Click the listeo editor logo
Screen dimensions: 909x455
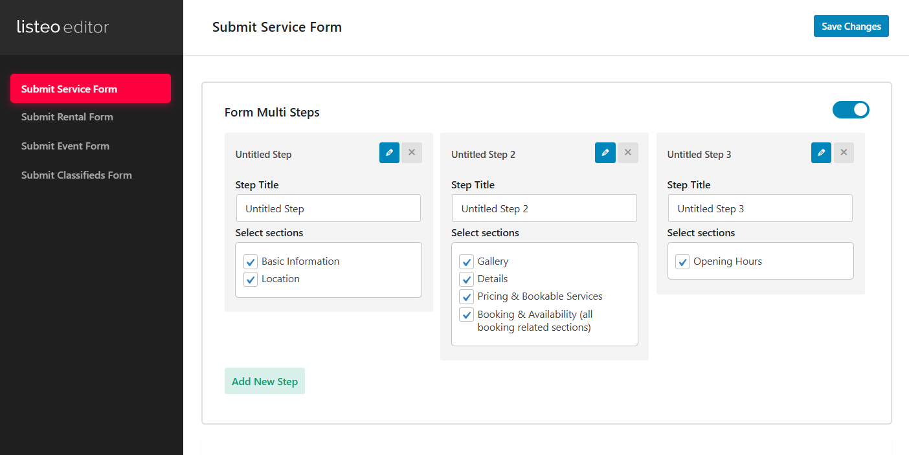tap(63, 27)
